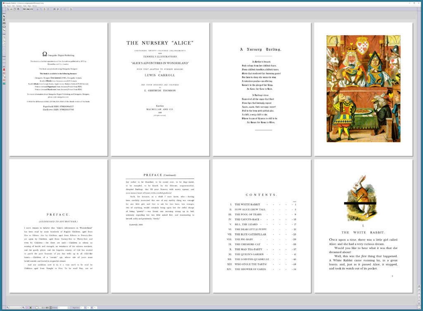The image size is (423, 311).
Task: Export the book as KF8
Action: point(31,9)
